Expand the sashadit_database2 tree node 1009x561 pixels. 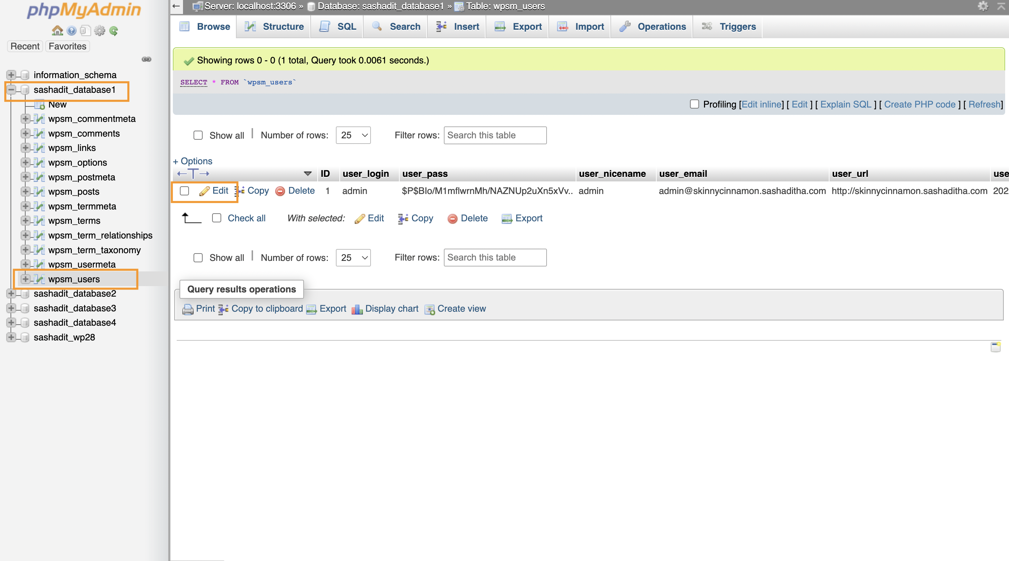click(11, 293)
